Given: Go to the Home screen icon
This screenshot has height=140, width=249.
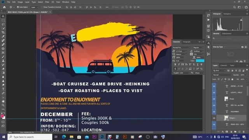Looking at the screenshot, I should (x=4, y=7).
